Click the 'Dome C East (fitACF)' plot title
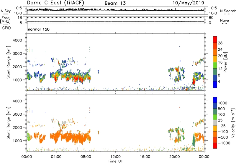Image resolution: width=236 pixels, height=163 pixels. [x=55, y=3]
